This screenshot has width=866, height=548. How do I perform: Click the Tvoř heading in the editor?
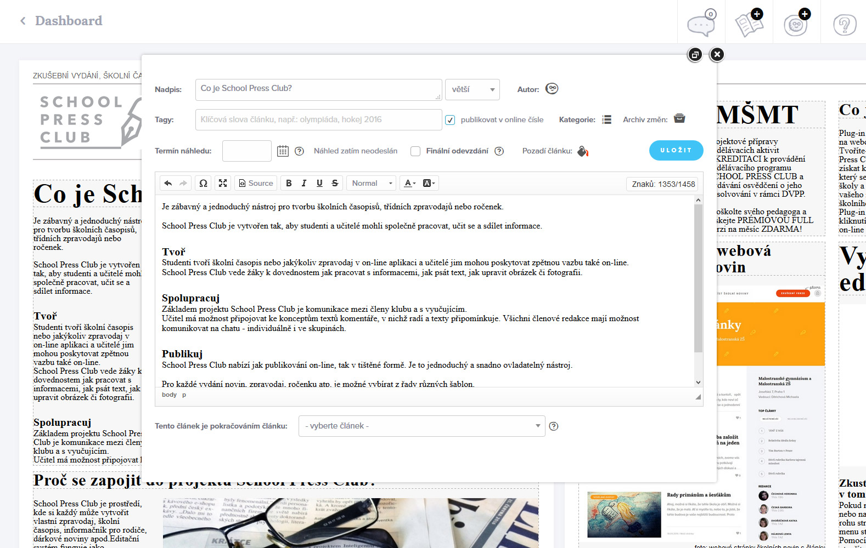173,252
